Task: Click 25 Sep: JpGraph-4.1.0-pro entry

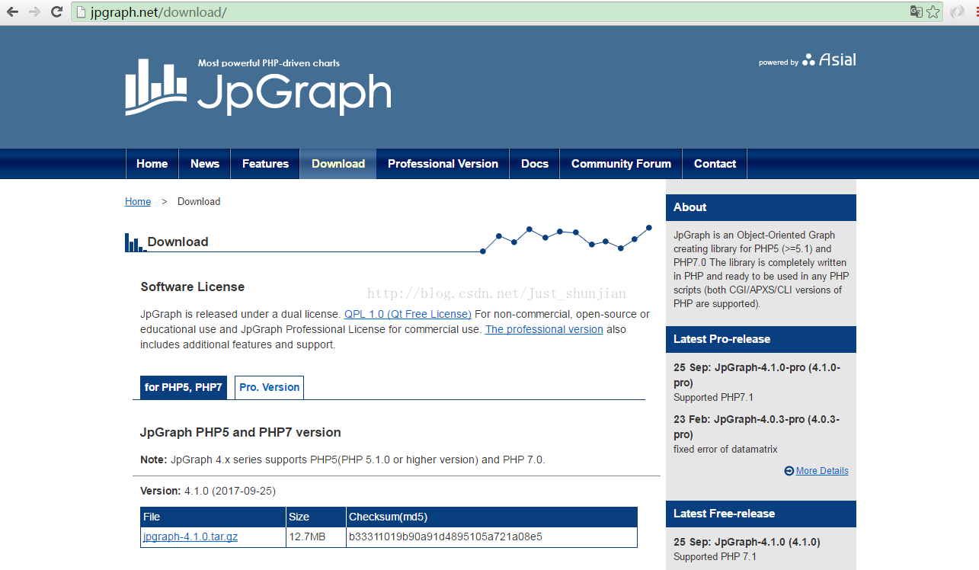Action: [757, 375]
